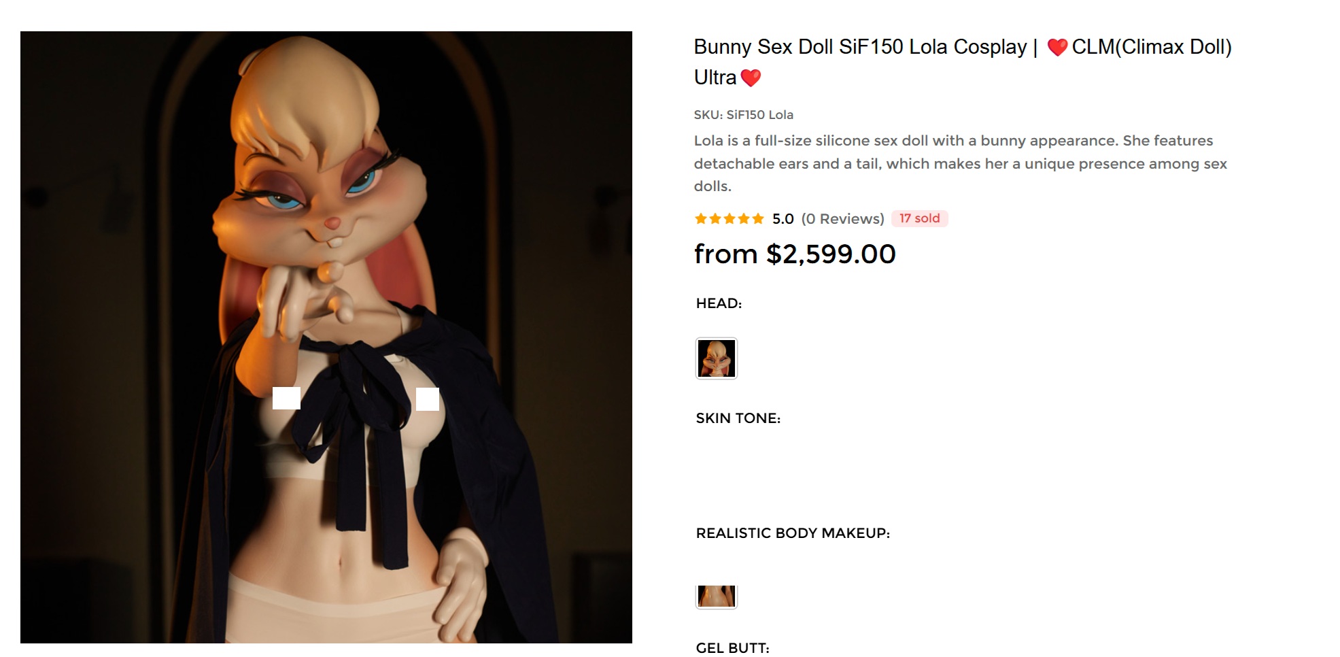Click the "17 sold" badge
The width and height of the screenshot is (1340, 657).
pos(919,218)
